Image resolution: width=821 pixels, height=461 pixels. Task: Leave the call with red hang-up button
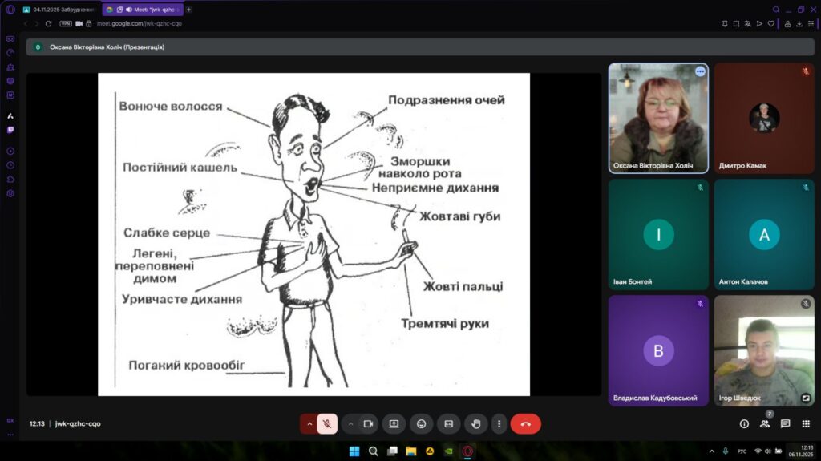pos(525,423)
